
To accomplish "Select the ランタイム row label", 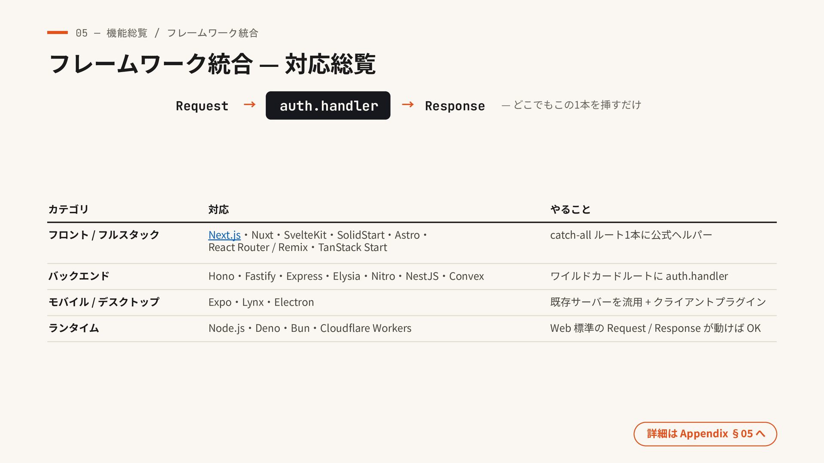I will pos(74,328).
